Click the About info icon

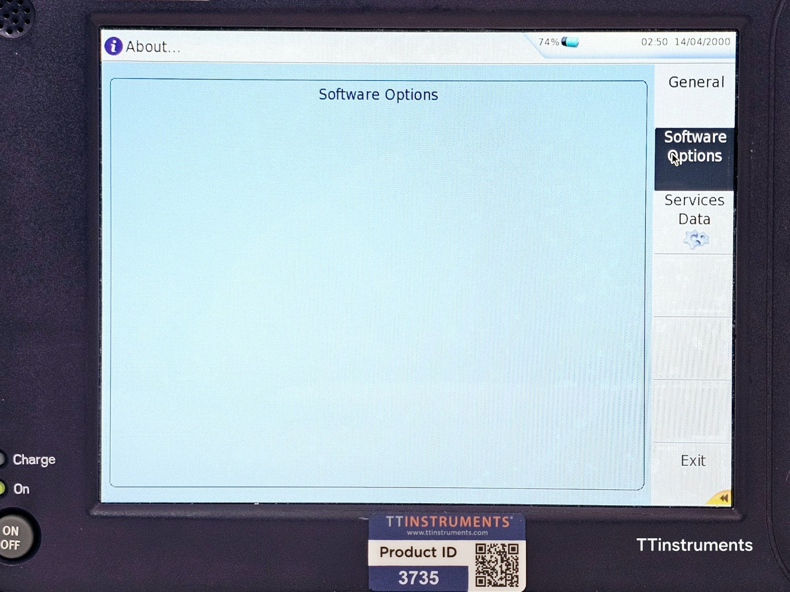(x=113, y=46)
